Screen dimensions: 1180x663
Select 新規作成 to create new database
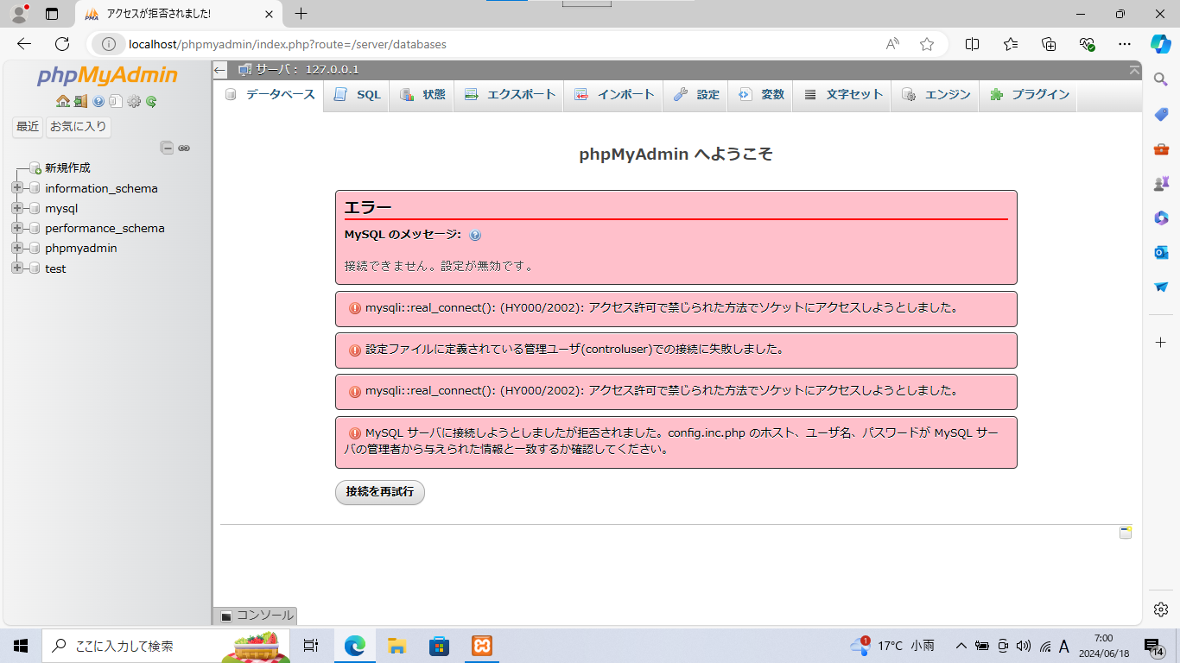tap(67, 168)
